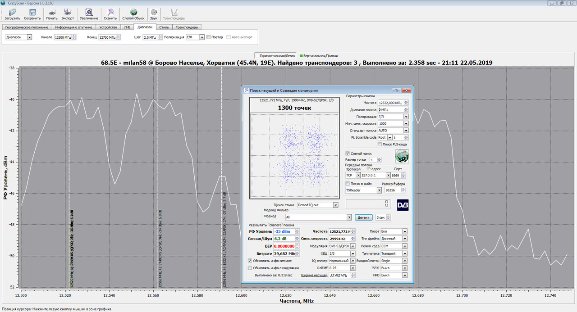The width and height of the screenshot is (577, 312).
Task: Open PL Scramble code Root dropdown
Action: click(389, 137)
